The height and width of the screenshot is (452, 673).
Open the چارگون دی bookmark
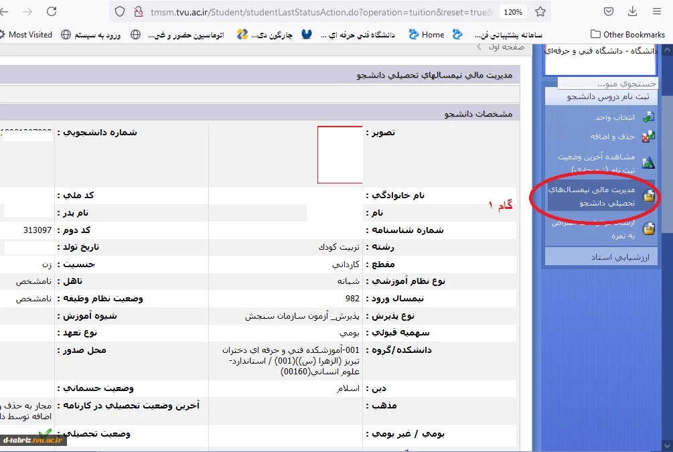265,35
